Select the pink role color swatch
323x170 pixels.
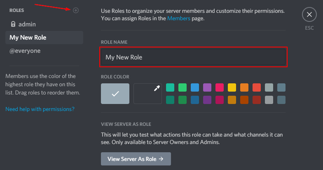coord(220,87)
